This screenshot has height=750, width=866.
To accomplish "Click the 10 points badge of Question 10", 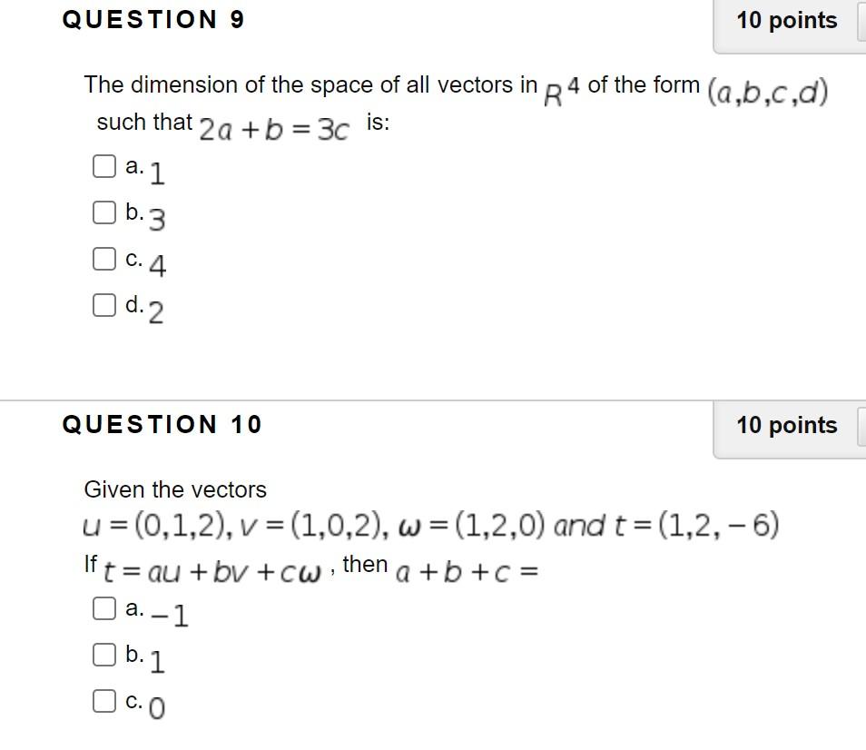I will point(786,425).
